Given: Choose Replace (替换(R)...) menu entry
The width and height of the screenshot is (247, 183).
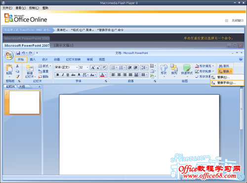Looking at the screenshot, I should (227, 77).
